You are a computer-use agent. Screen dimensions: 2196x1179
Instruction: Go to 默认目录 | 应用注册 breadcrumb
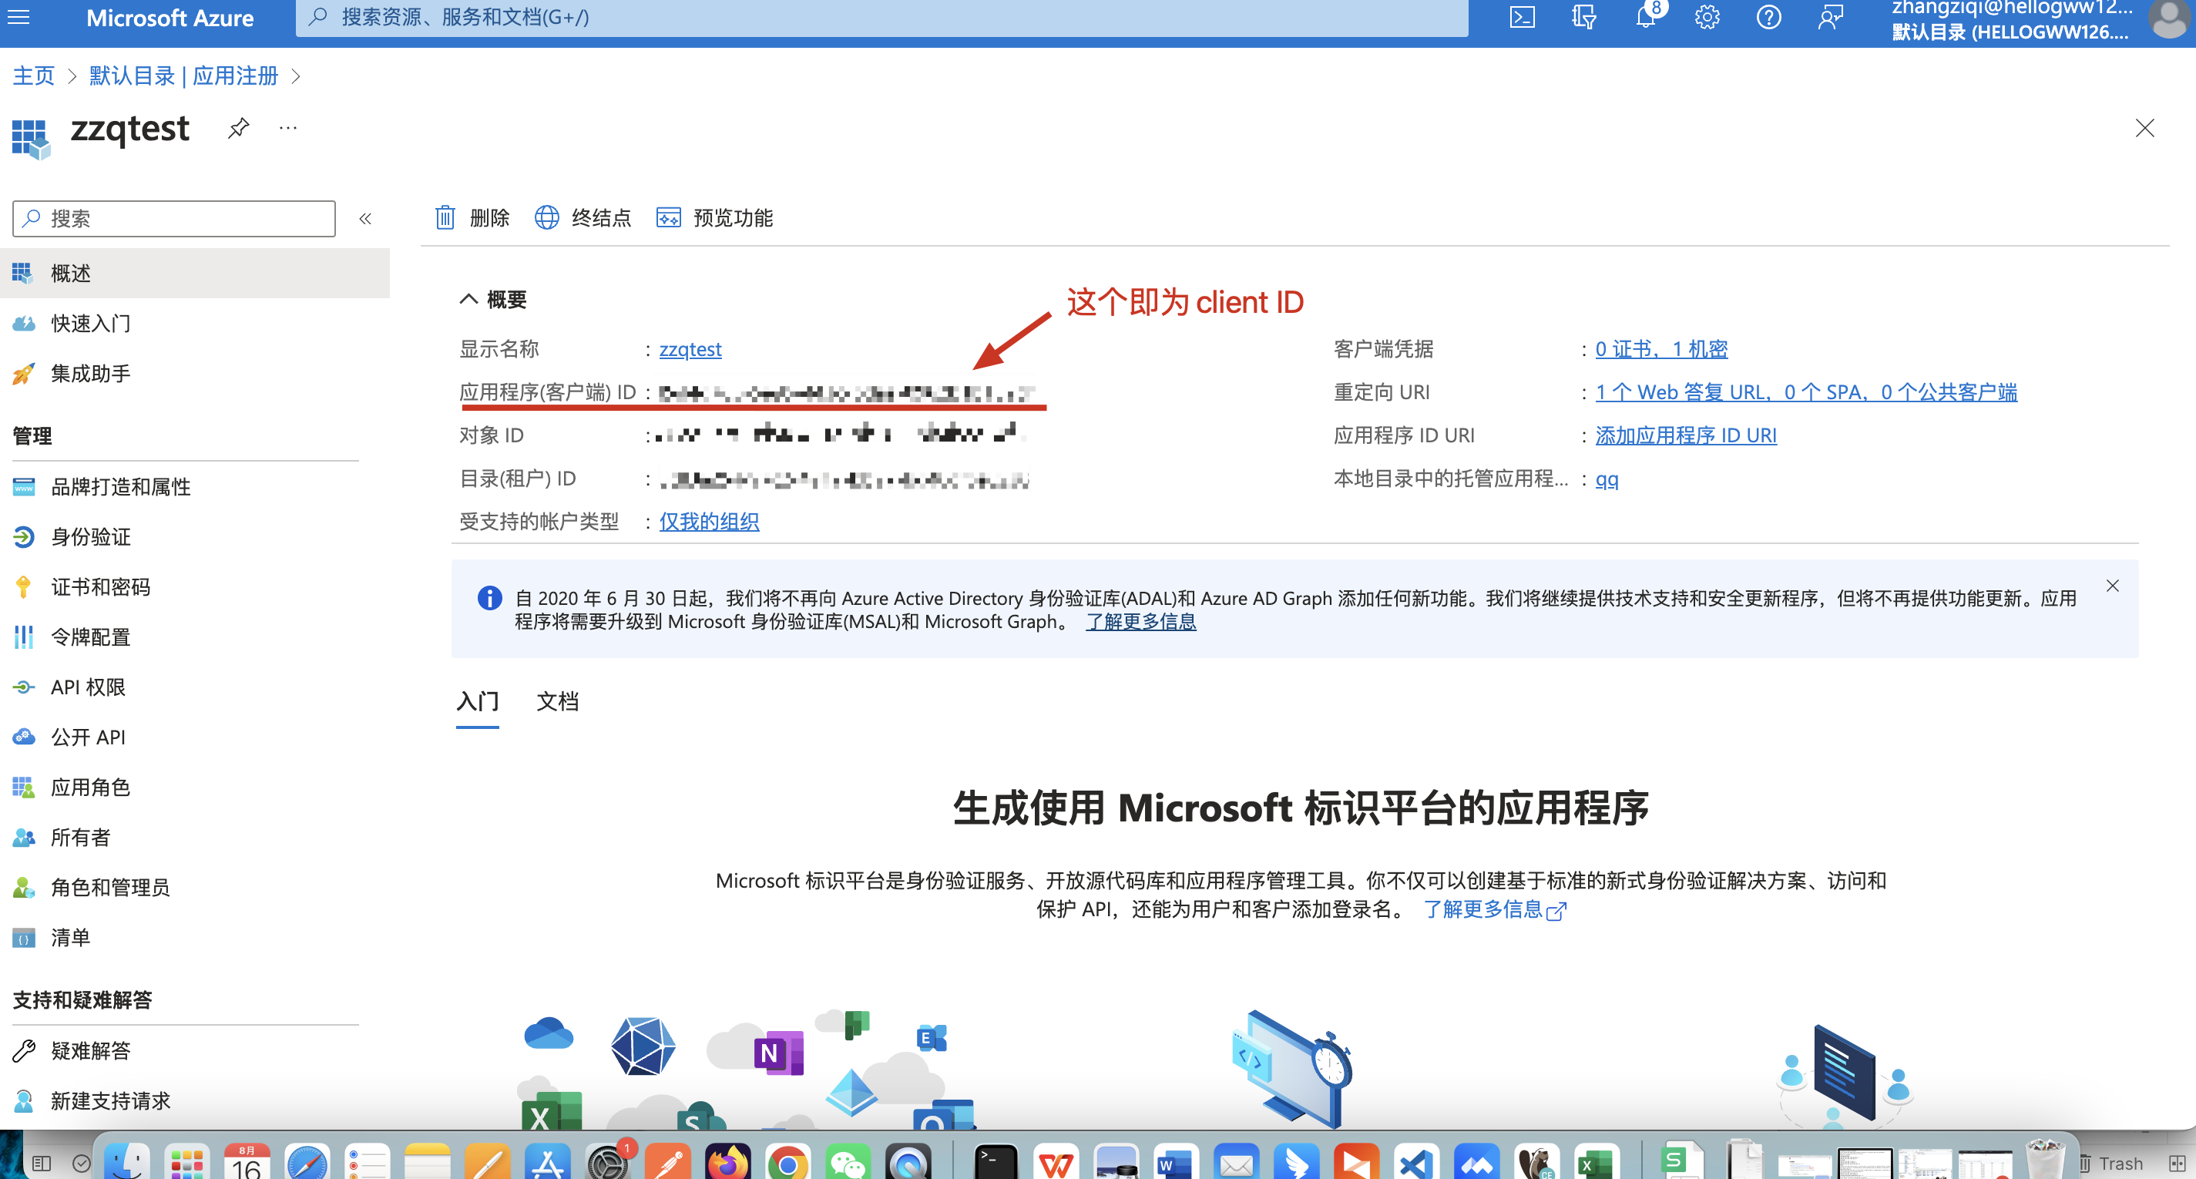[x=183, y=76]
